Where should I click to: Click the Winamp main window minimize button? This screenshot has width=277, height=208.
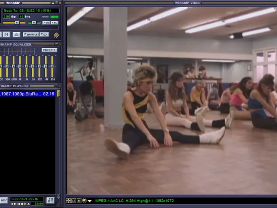coord(53,3)
